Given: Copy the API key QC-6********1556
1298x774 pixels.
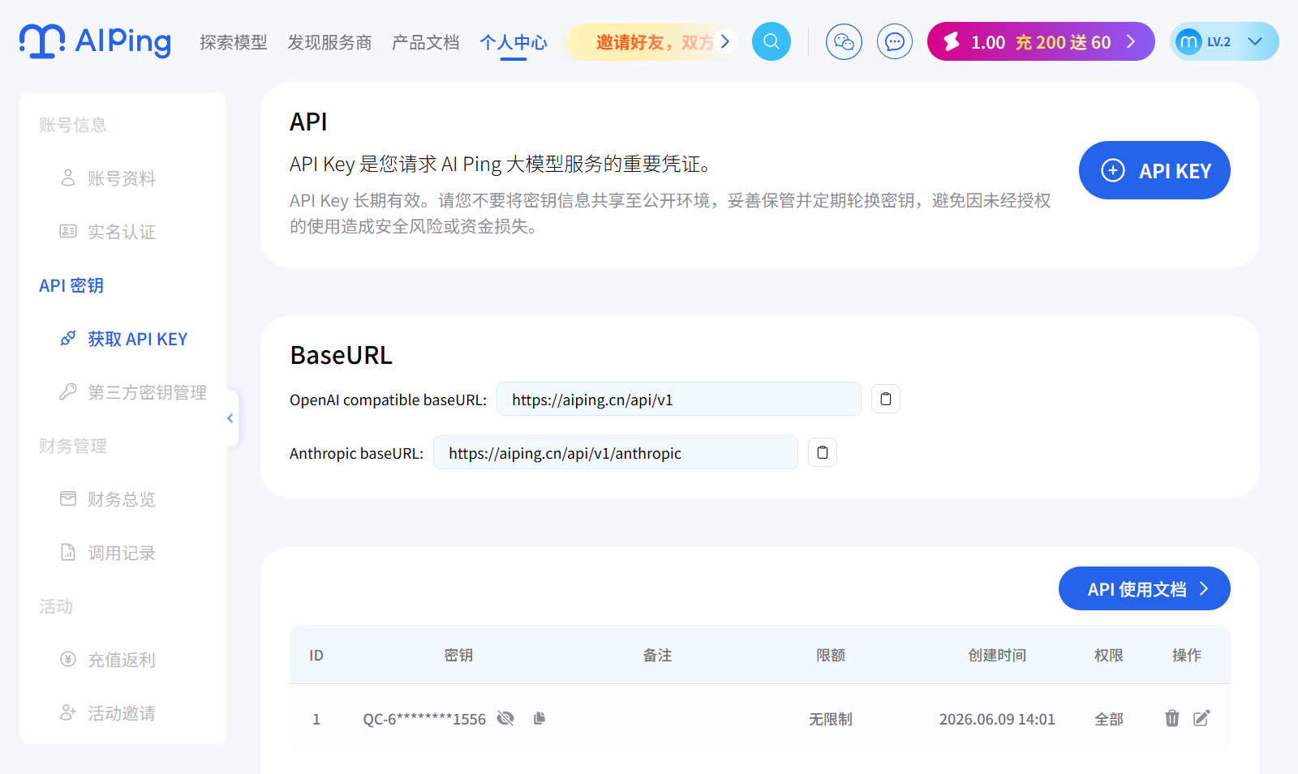Looking at the screenshot, I should pyautogui.click(x=539, y=718).
